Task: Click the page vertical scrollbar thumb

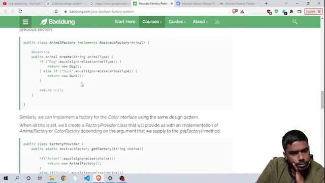Action: pyautogui.click(x=322, y=100)
